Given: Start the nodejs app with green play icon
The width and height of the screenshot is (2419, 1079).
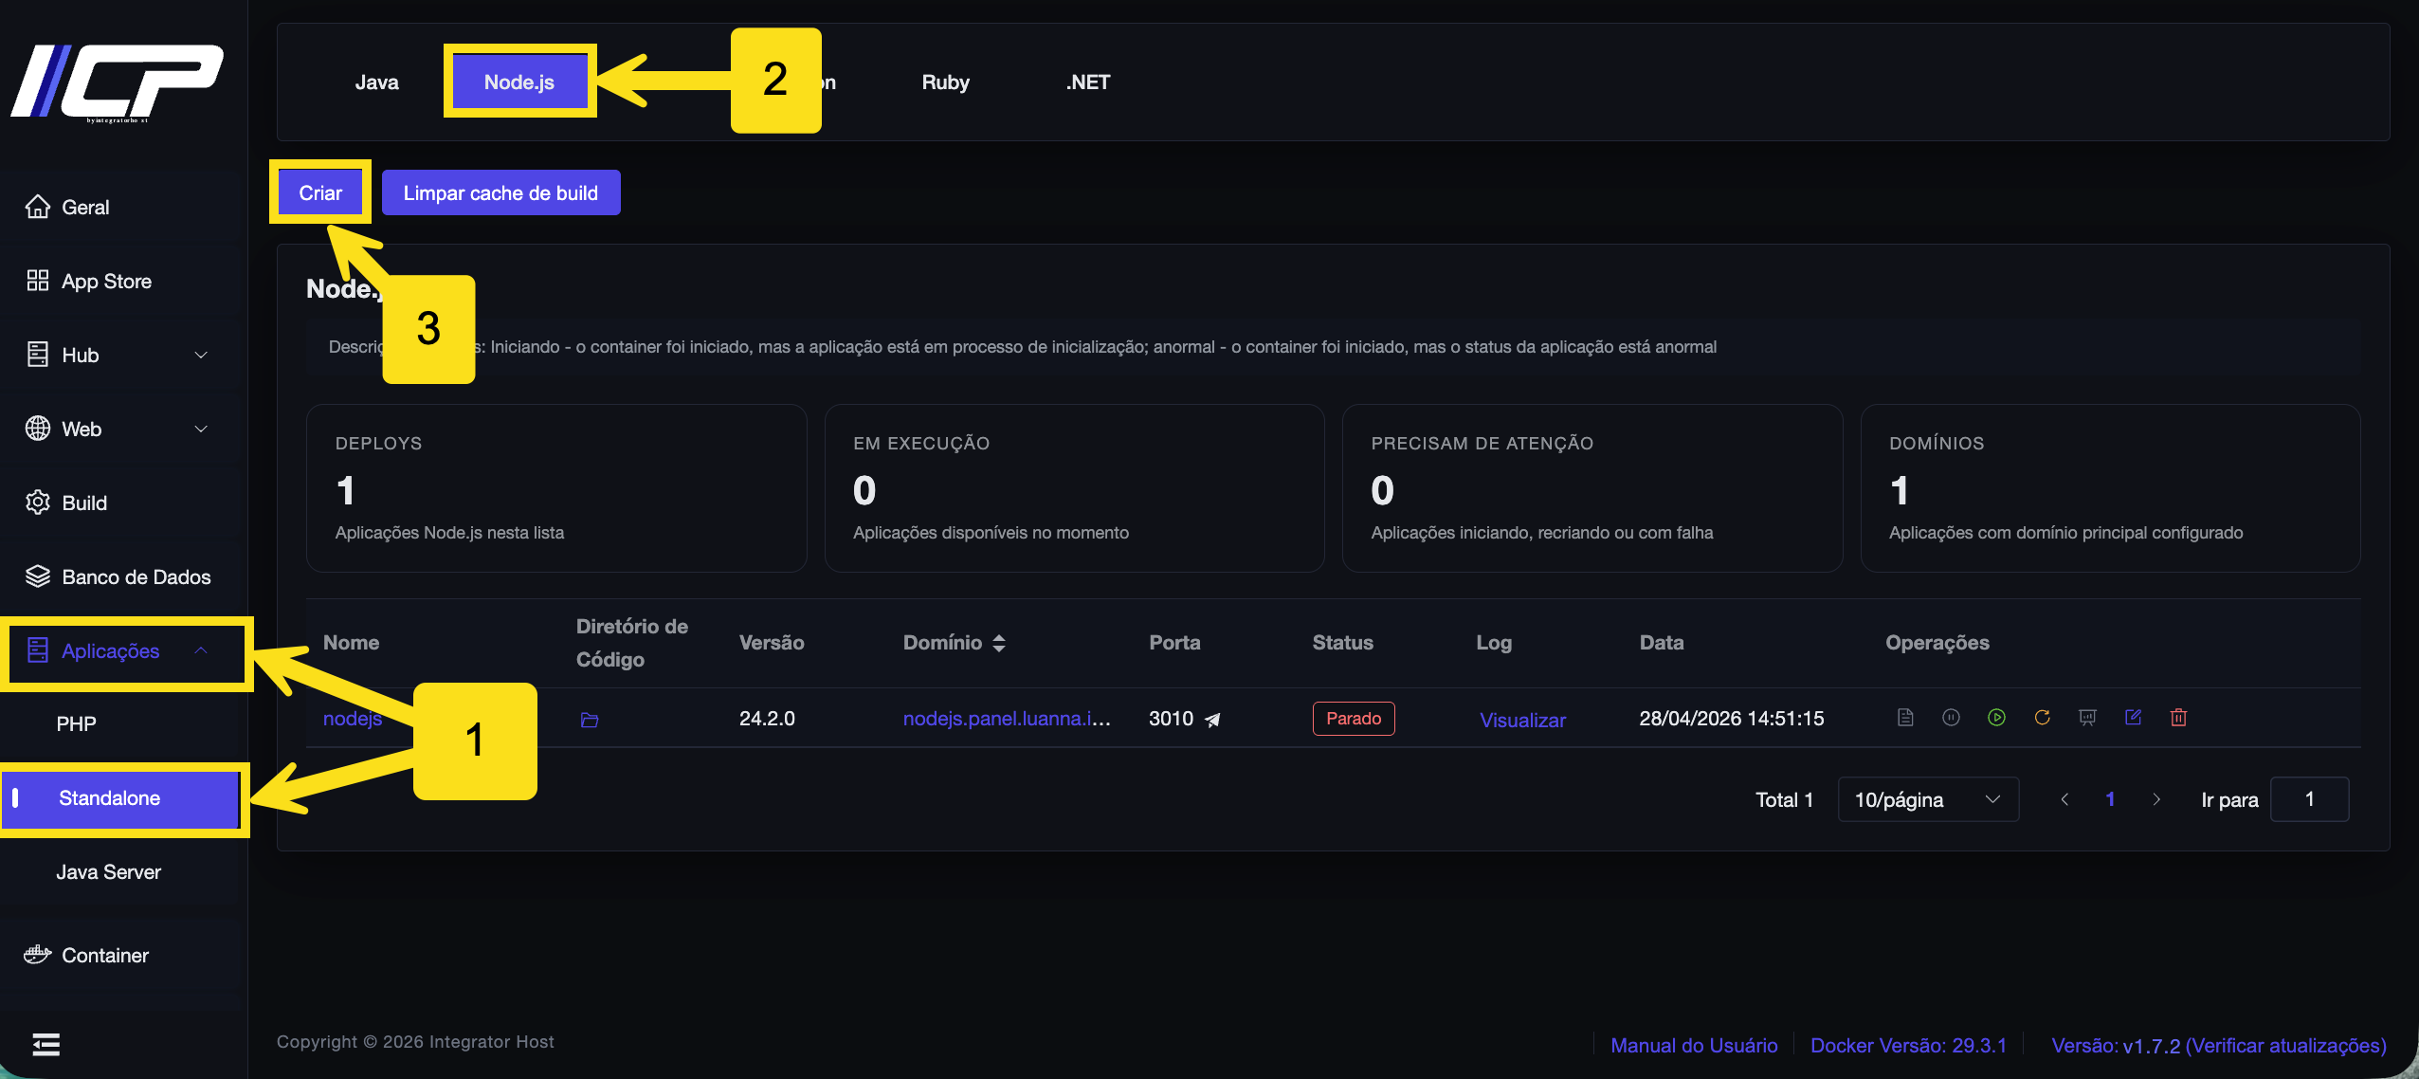Looking at the screenshot, I should click(x=1996, y=718).
